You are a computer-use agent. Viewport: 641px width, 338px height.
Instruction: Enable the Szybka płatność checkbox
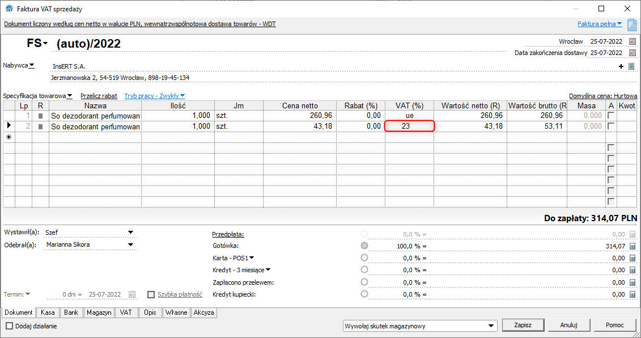tap(151, 294)
